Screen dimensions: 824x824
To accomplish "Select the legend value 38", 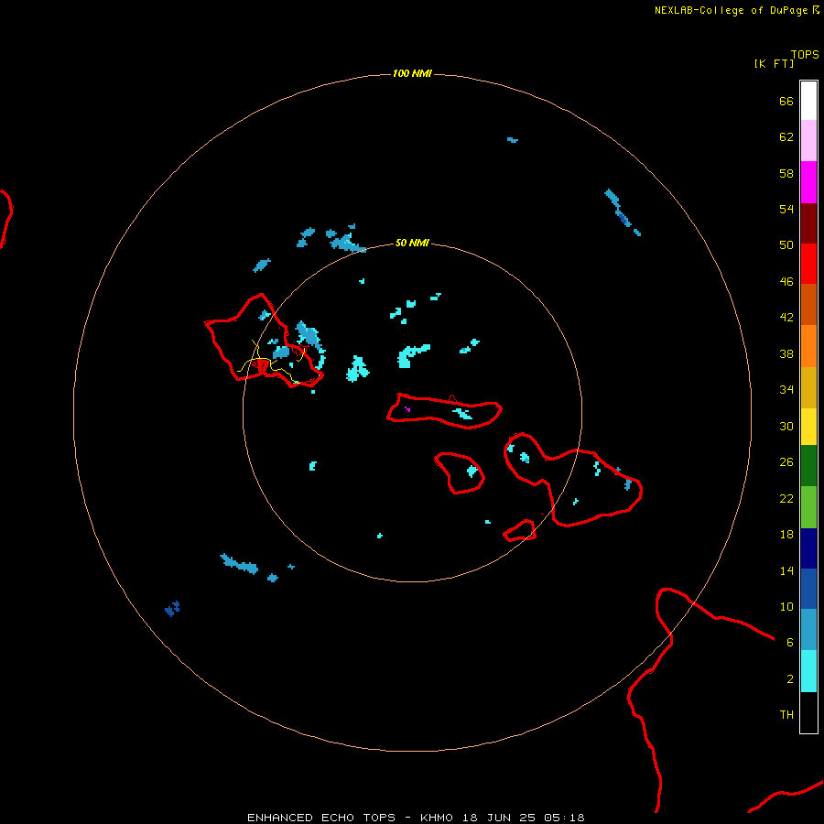I will click(x=786, y=354).
